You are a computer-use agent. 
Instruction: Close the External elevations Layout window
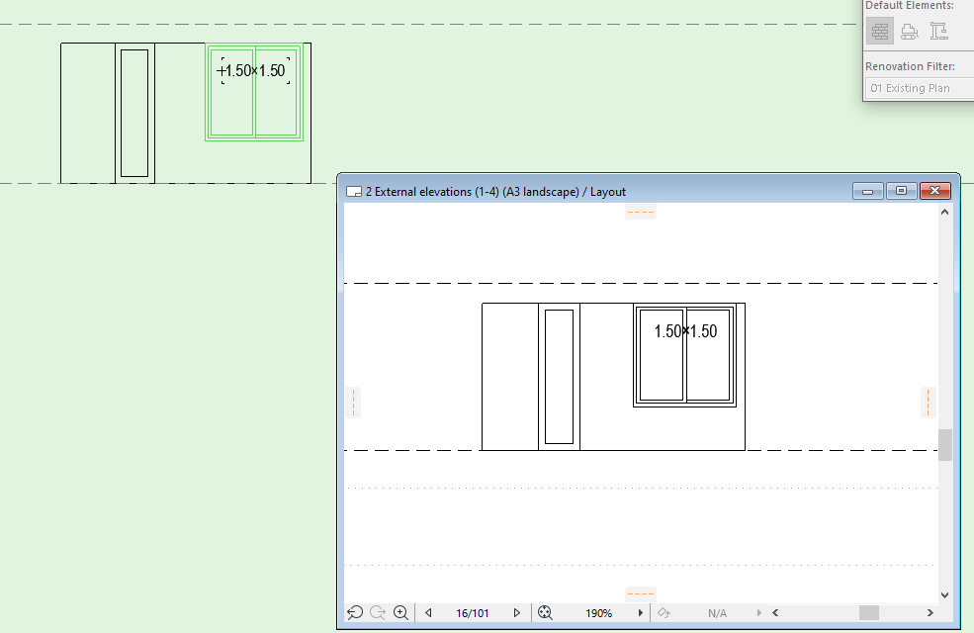934,191
